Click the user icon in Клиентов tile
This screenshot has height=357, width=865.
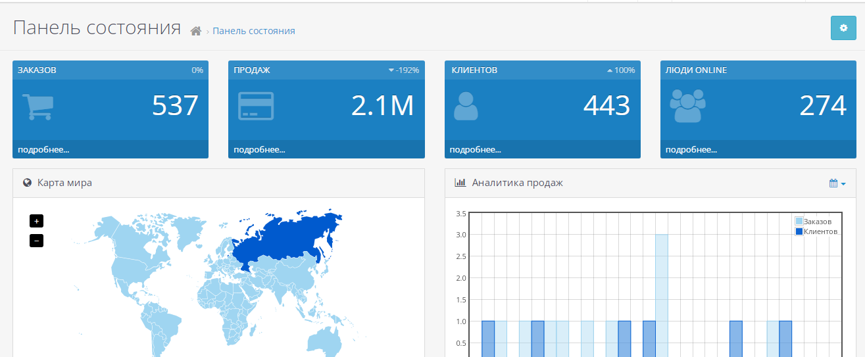click(x=466, y=106)
